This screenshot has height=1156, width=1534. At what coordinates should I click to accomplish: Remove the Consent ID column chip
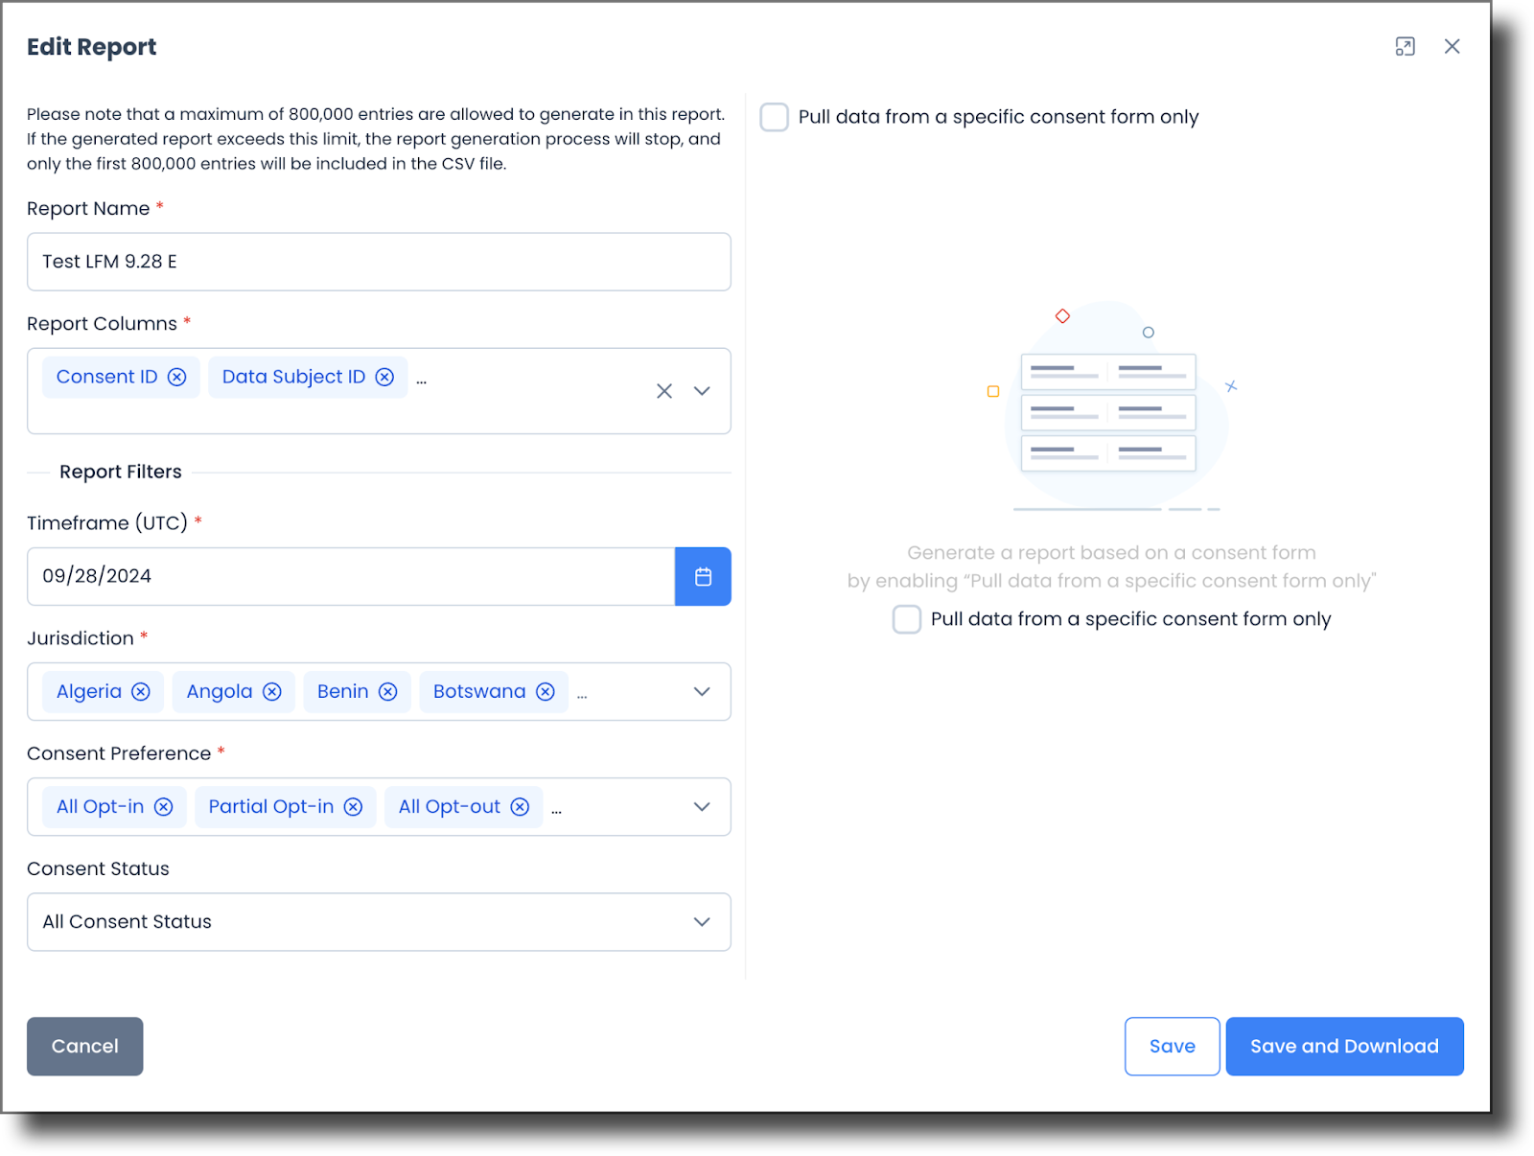(x=176, y=377)
